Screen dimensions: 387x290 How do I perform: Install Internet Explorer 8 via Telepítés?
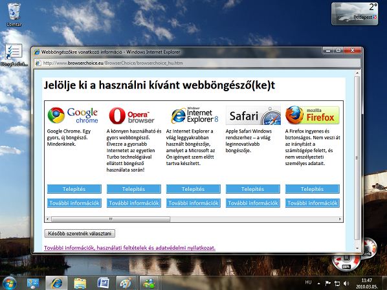click(x=193, y=189)
